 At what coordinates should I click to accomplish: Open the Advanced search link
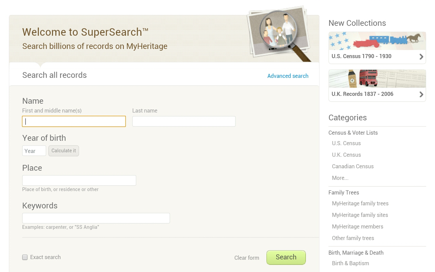[288, 76]
